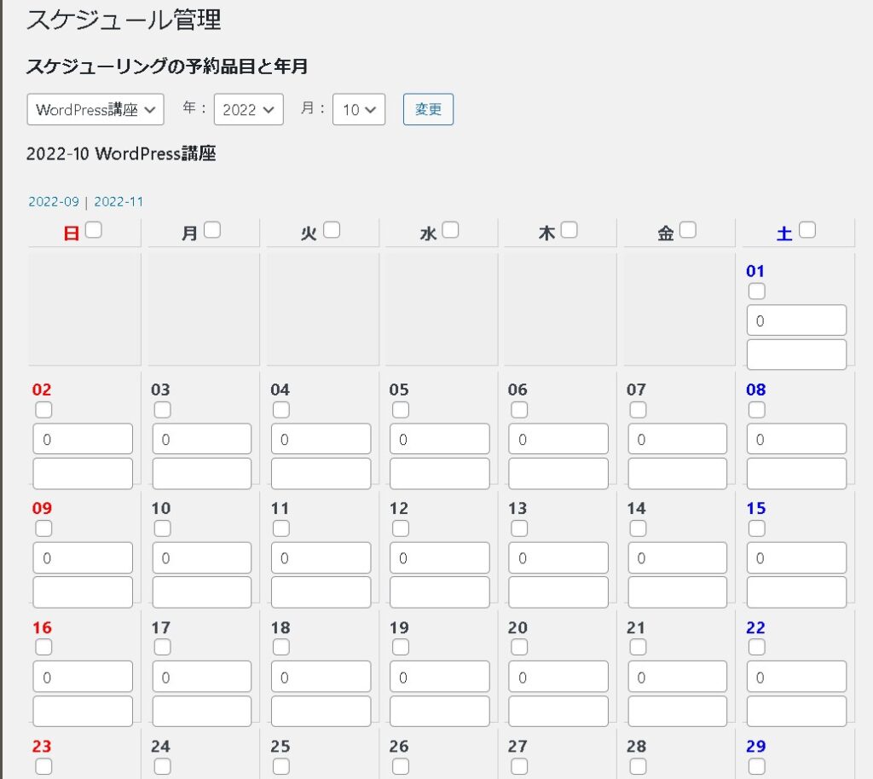Click the blank field beneath day 17's count
Screen dimensions: 873x779
[201, 711]
